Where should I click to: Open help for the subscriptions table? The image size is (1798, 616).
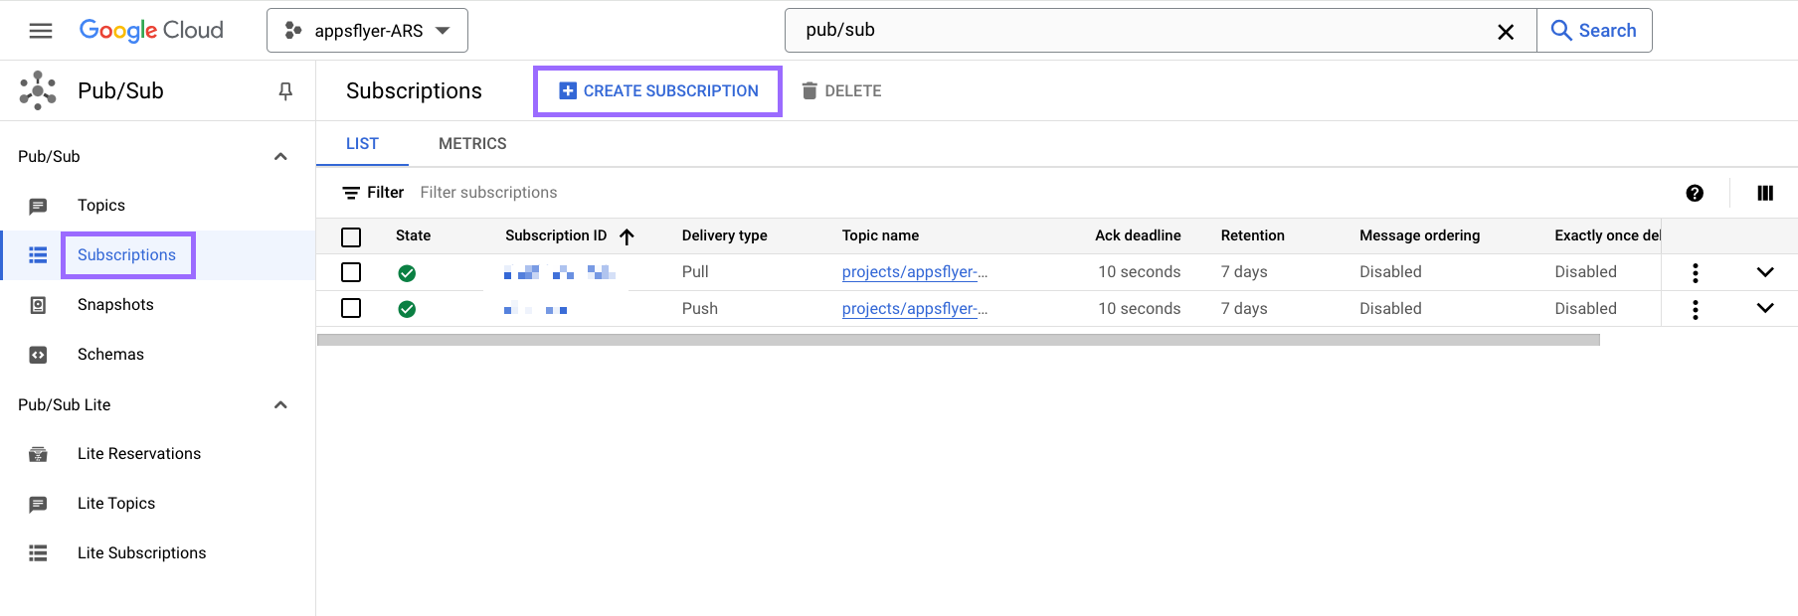click(1695, 193)
